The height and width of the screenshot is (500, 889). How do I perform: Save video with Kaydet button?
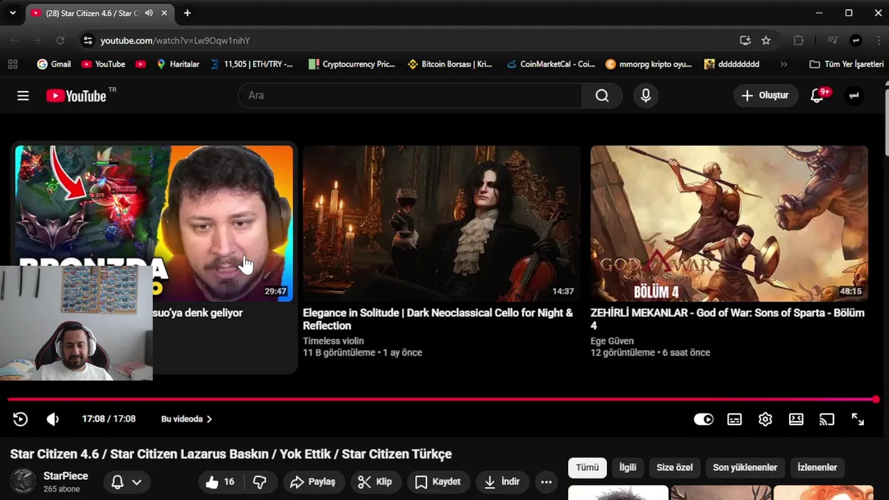pos(438,482)
